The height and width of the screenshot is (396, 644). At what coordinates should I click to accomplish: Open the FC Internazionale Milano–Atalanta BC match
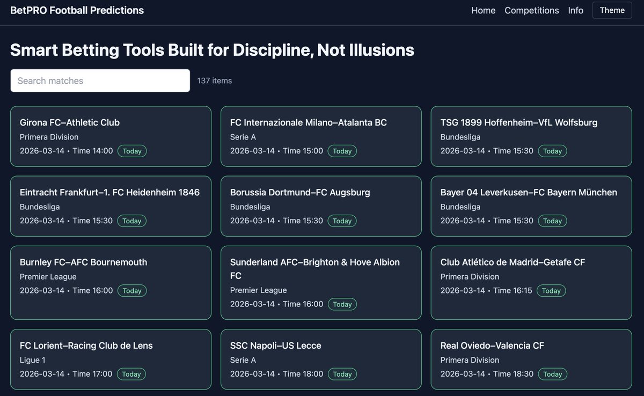(x=321, y=136)
